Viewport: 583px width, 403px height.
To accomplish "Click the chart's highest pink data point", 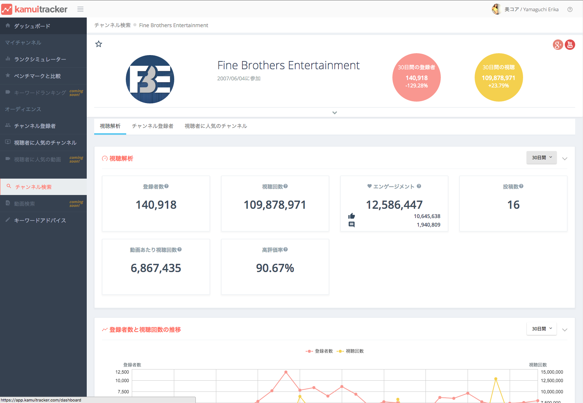I will coord(286,372).
